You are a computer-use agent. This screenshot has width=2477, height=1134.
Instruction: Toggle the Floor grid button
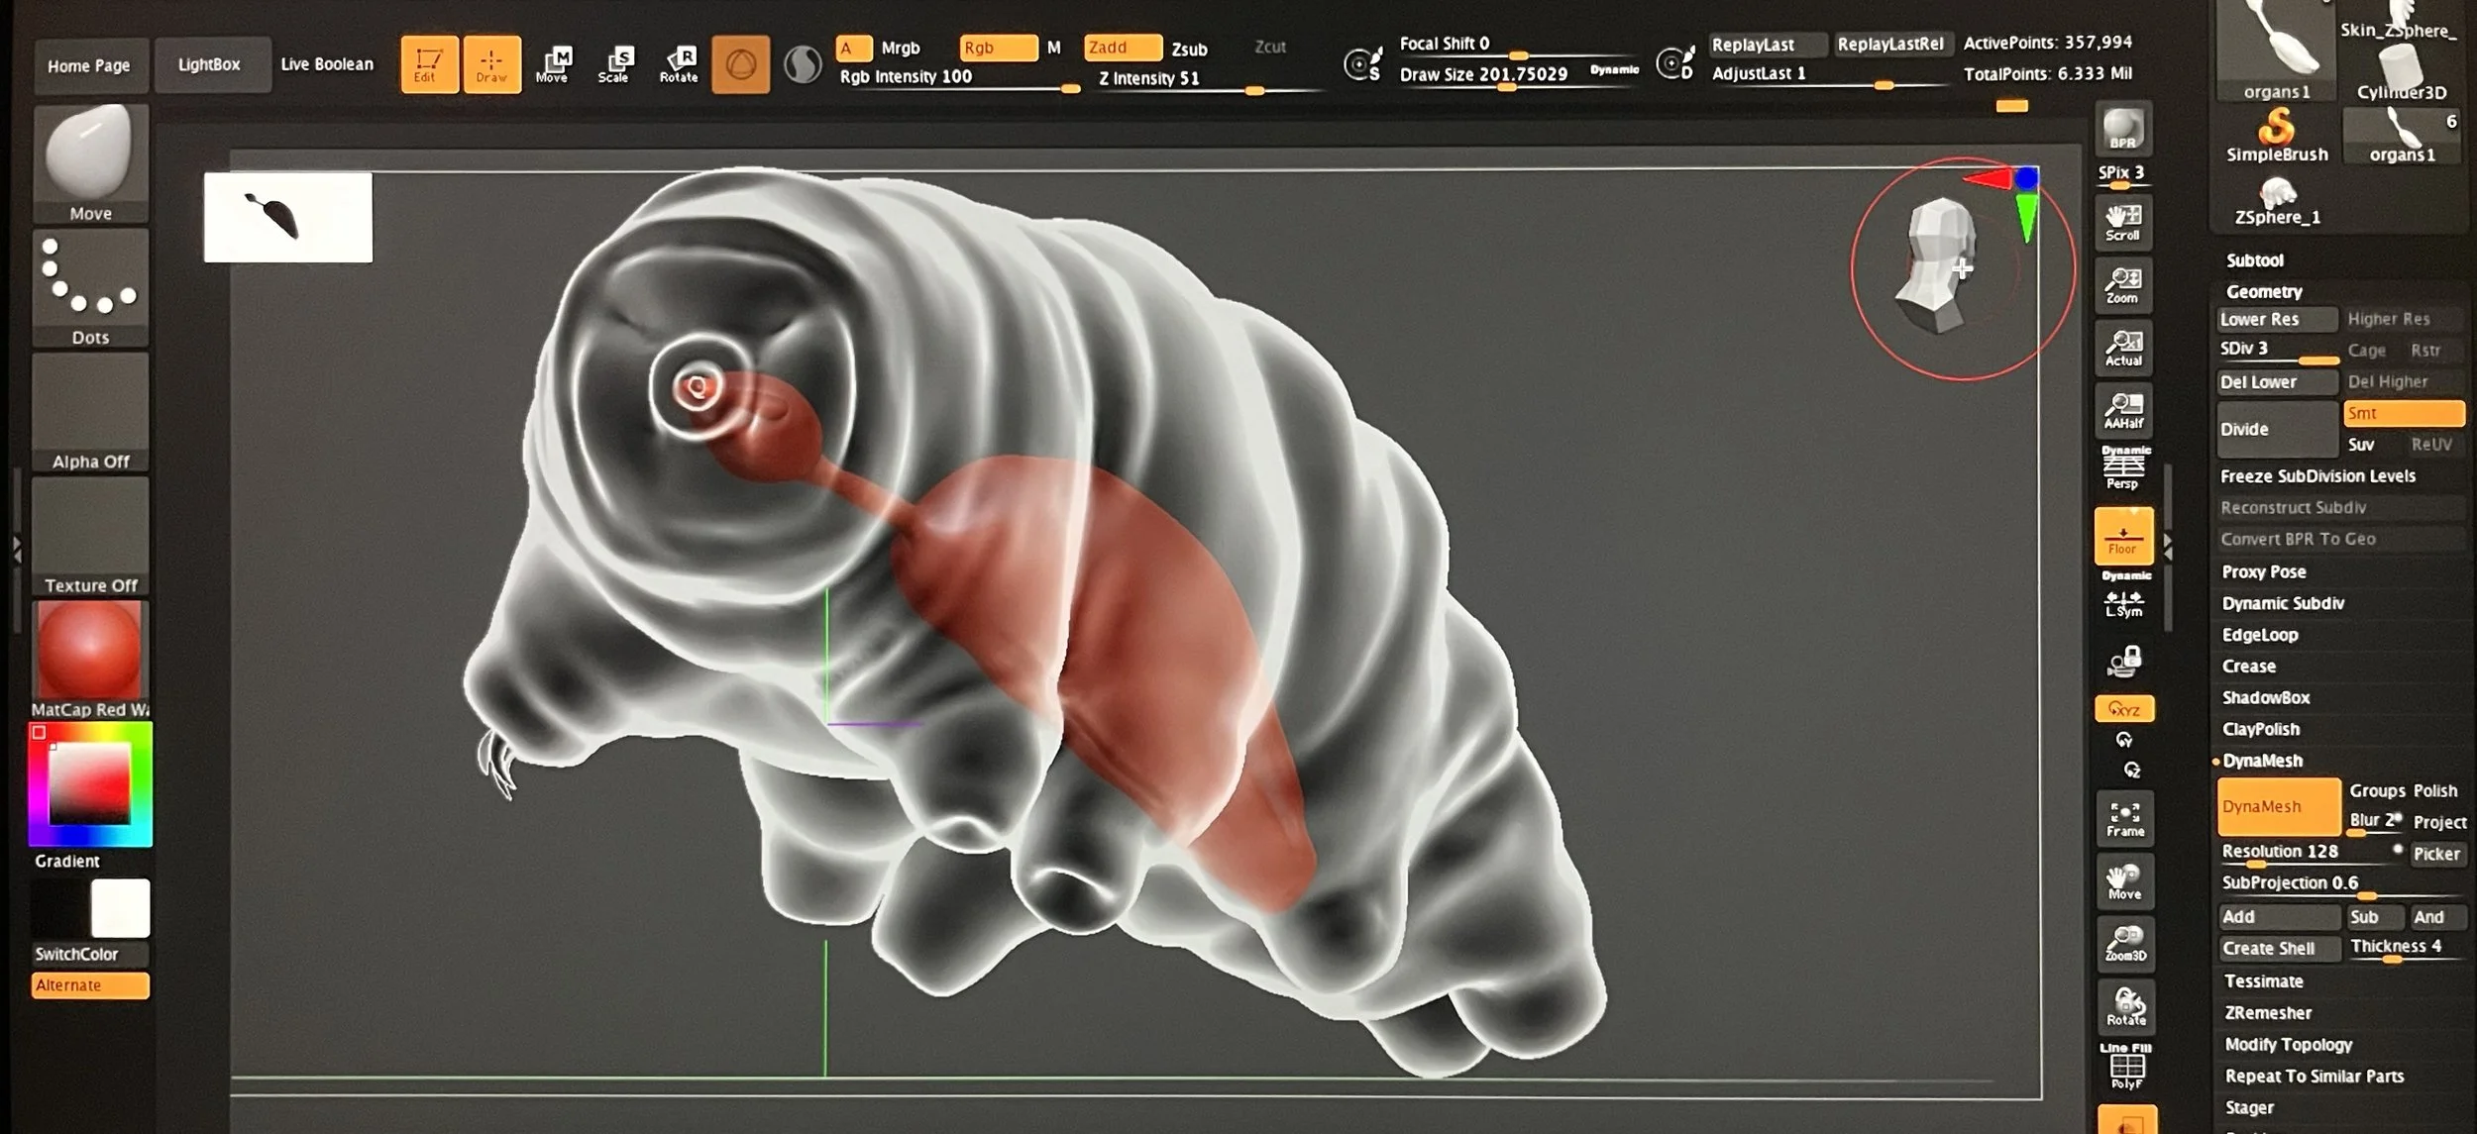tap(2122, 535)
